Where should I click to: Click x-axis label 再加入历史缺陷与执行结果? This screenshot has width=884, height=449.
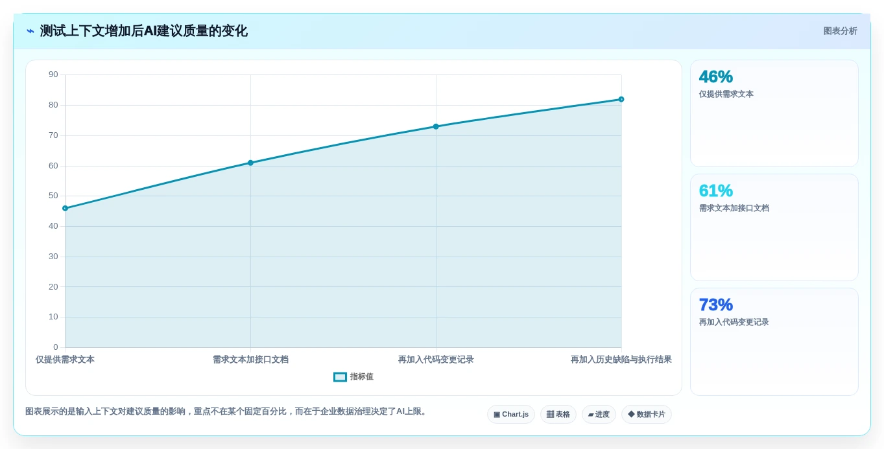[621, 360]
